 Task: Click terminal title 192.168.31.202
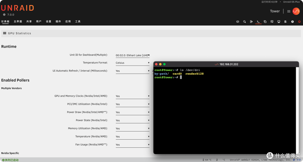229,64
